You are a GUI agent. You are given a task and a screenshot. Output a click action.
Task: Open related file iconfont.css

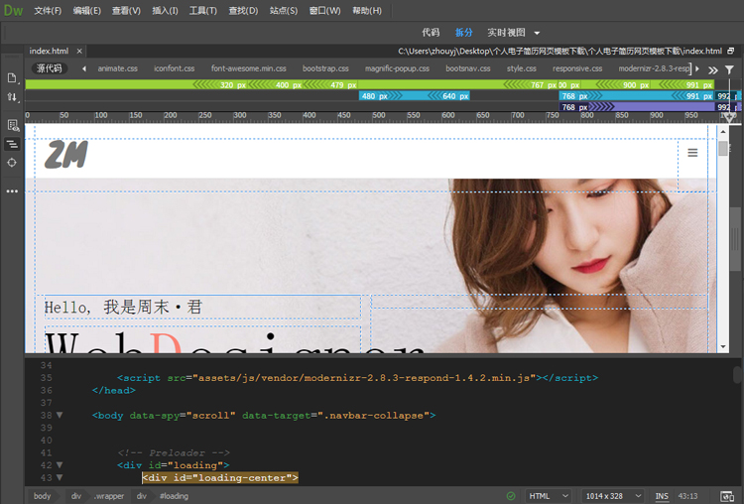(175, 68)
